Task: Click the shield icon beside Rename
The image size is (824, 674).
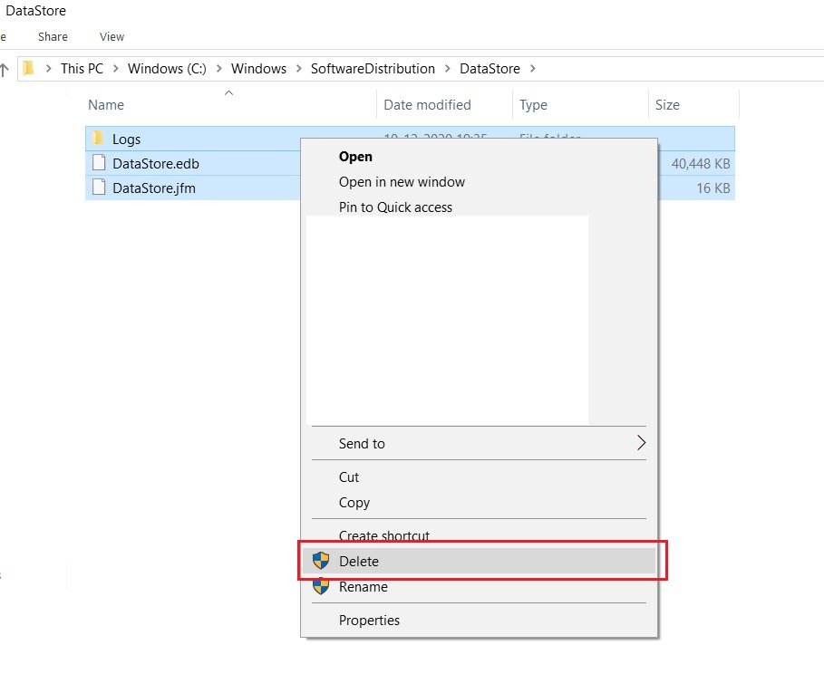Action: [x=320, y=586]
